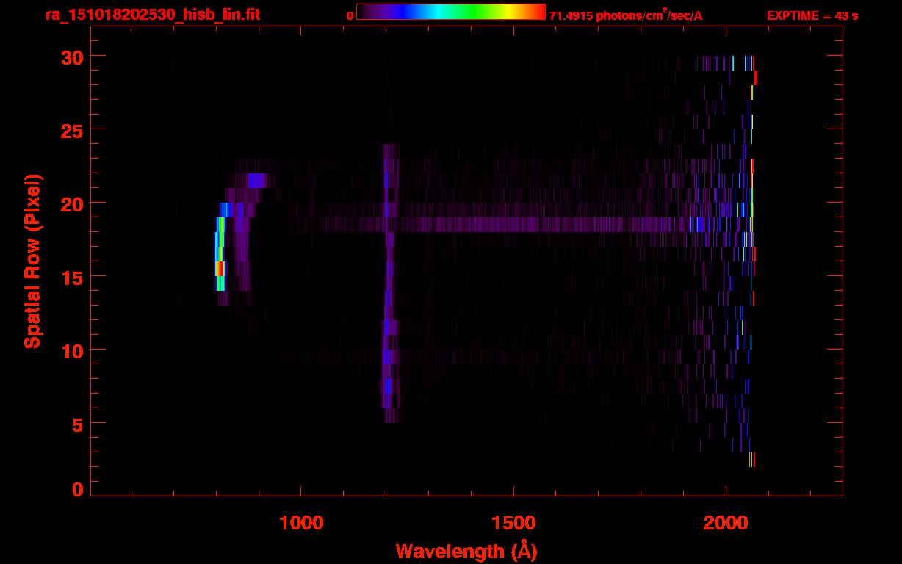Image resolution: width=902 pixels, height=564 pixels.
Task: Click the x-axis tick label 1000
Action: click(x=301, y=522)
